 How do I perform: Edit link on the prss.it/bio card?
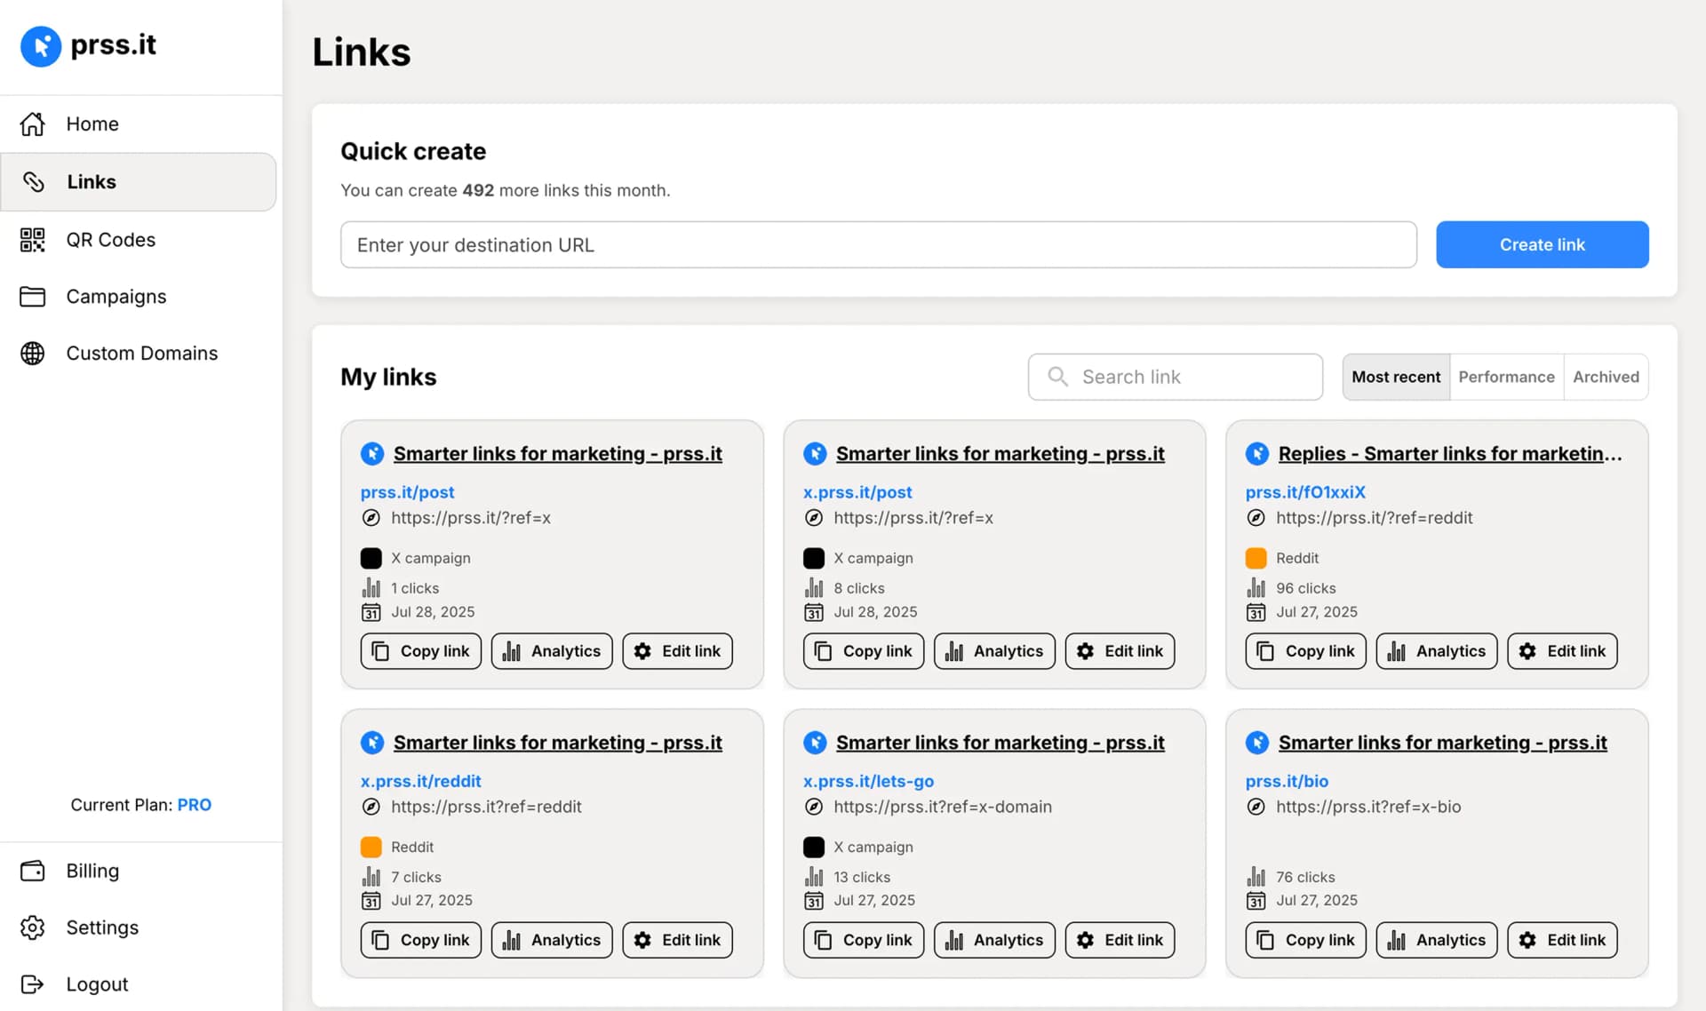click(x=1562, y=941)
